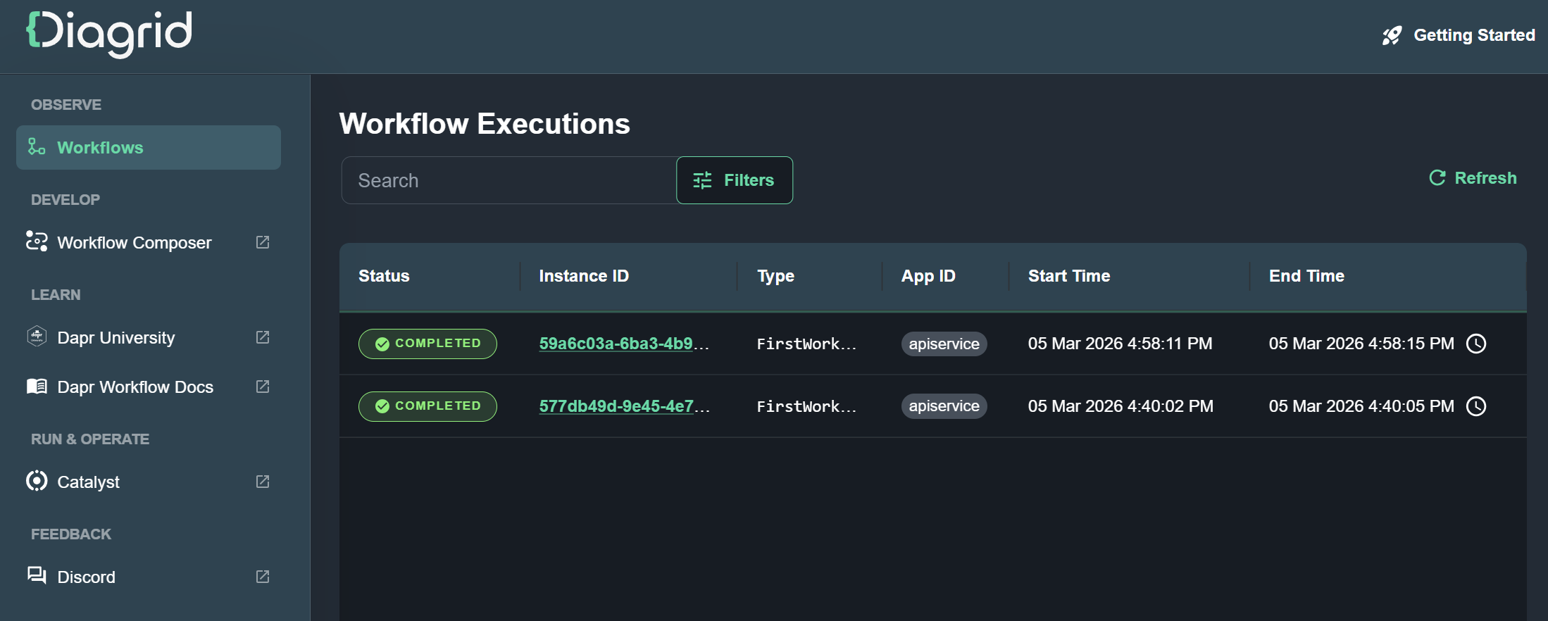This screenshot has height=621, width=1548.
Task: Click clock icon beside 4:40:05 PM
Action: (x=1476, y=406)
